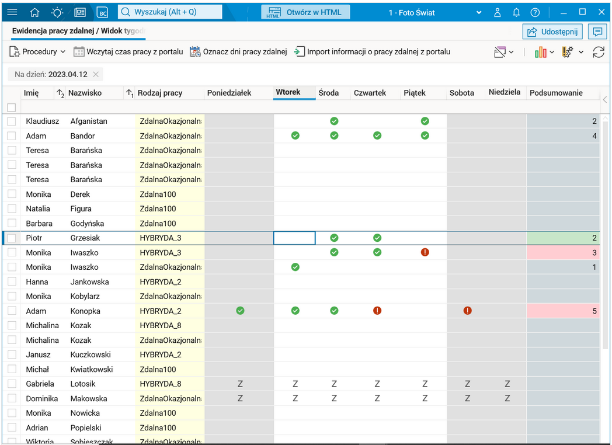Open the notifications bell

[516, 12]
